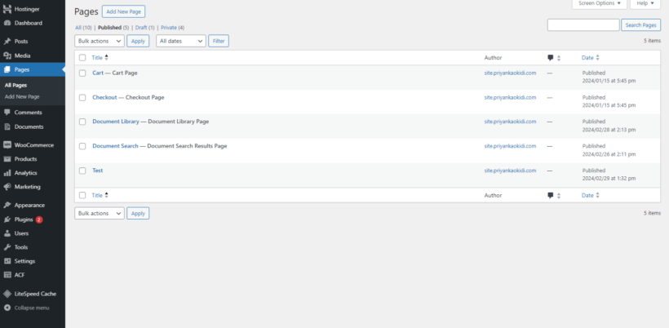Image resolution: width=669 pixels, height=328 pixels.
Task: Click the Tools wrench icon
Action: tap(7, 247)
